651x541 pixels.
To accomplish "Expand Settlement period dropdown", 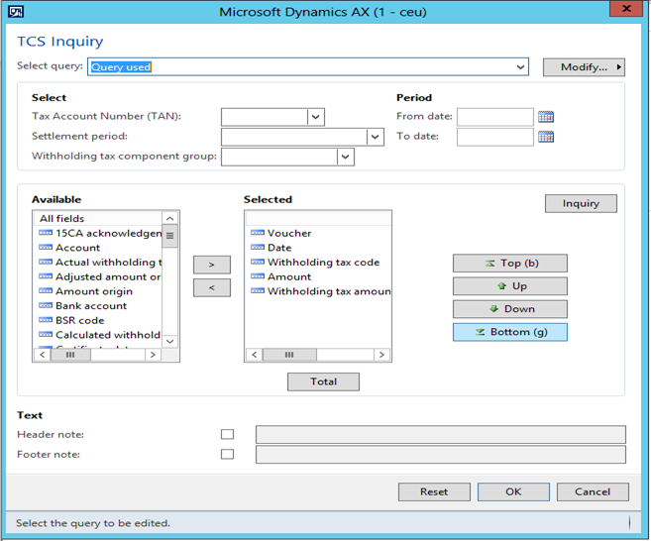I will [375, 137].
